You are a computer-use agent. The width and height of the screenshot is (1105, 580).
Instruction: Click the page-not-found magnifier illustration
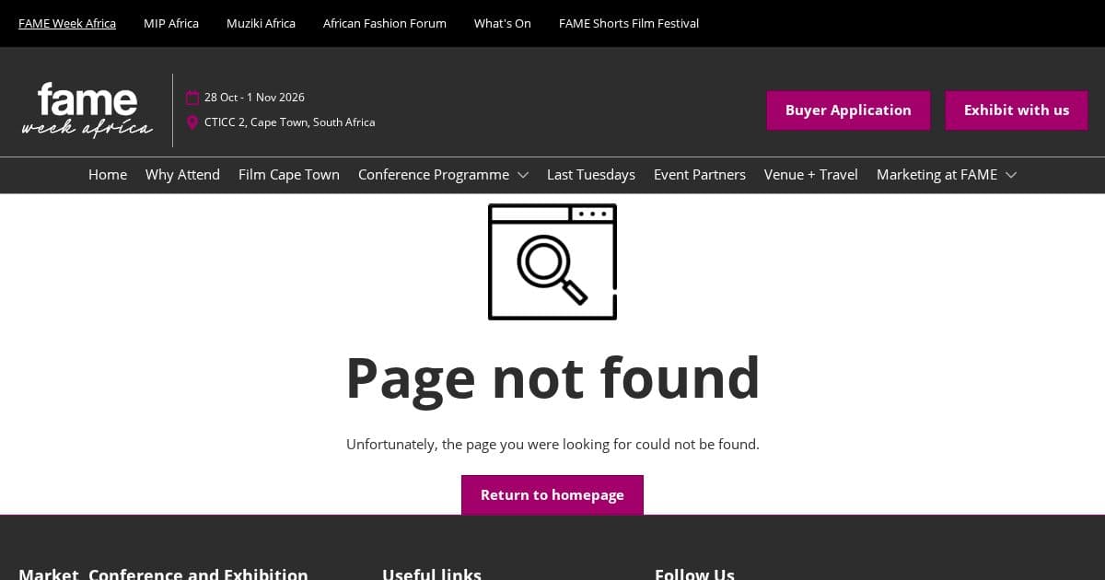pyautogui.click(x=552, y=262)
